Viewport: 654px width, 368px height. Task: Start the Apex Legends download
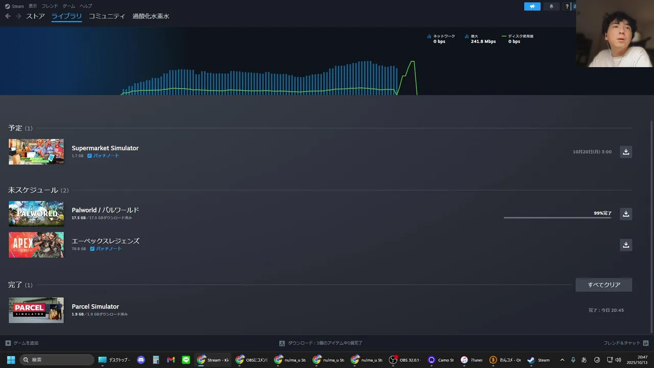point(626,245)
